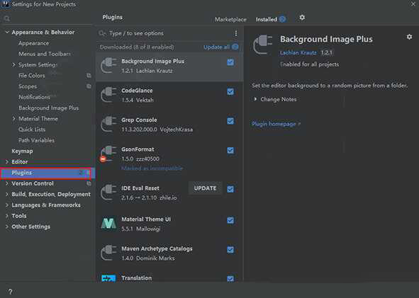Image resolution: width=419 pixels, height=298 pixels.
Task: Expand the System Settings node
Action: coord(14,64)
